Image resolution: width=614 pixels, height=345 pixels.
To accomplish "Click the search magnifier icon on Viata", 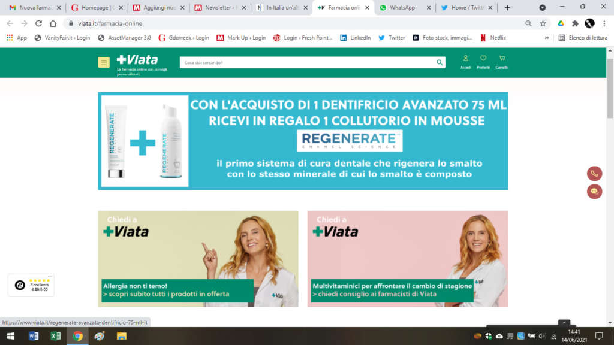I will point(440,62).
